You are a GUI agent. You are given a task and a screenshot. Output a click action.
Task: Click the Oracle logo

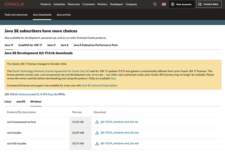pyautogui.click(x=14, y=4)
